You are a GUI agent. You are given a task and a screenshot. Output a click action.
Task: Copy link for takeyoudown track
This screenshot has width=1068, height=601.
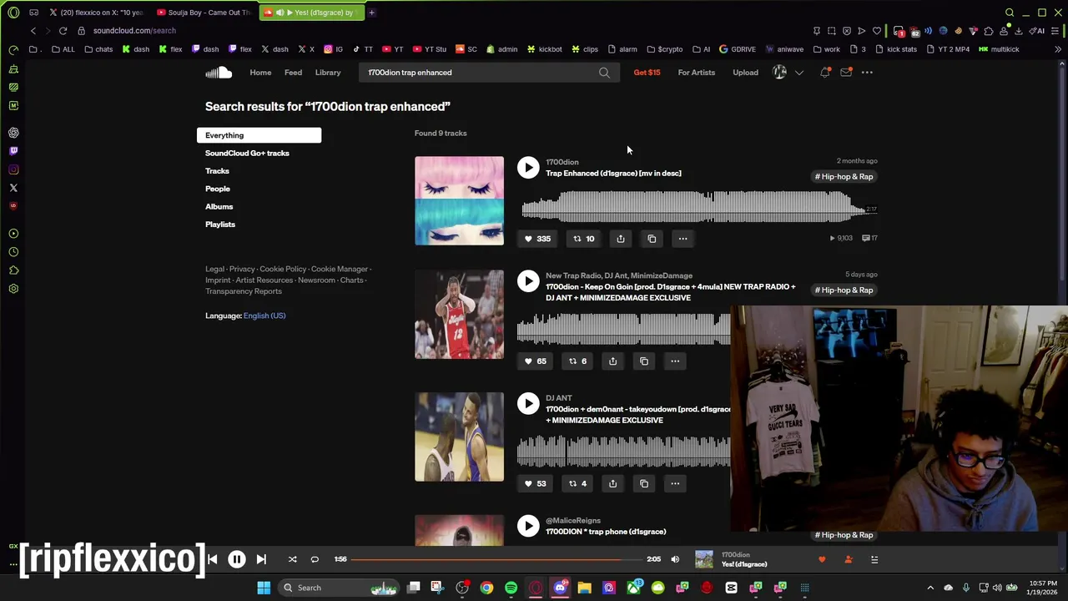[x=644, y=483]
